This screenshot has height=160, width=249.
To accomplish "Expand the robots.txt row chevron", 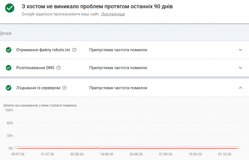I will pyautogui.click(x=241, y=50).
